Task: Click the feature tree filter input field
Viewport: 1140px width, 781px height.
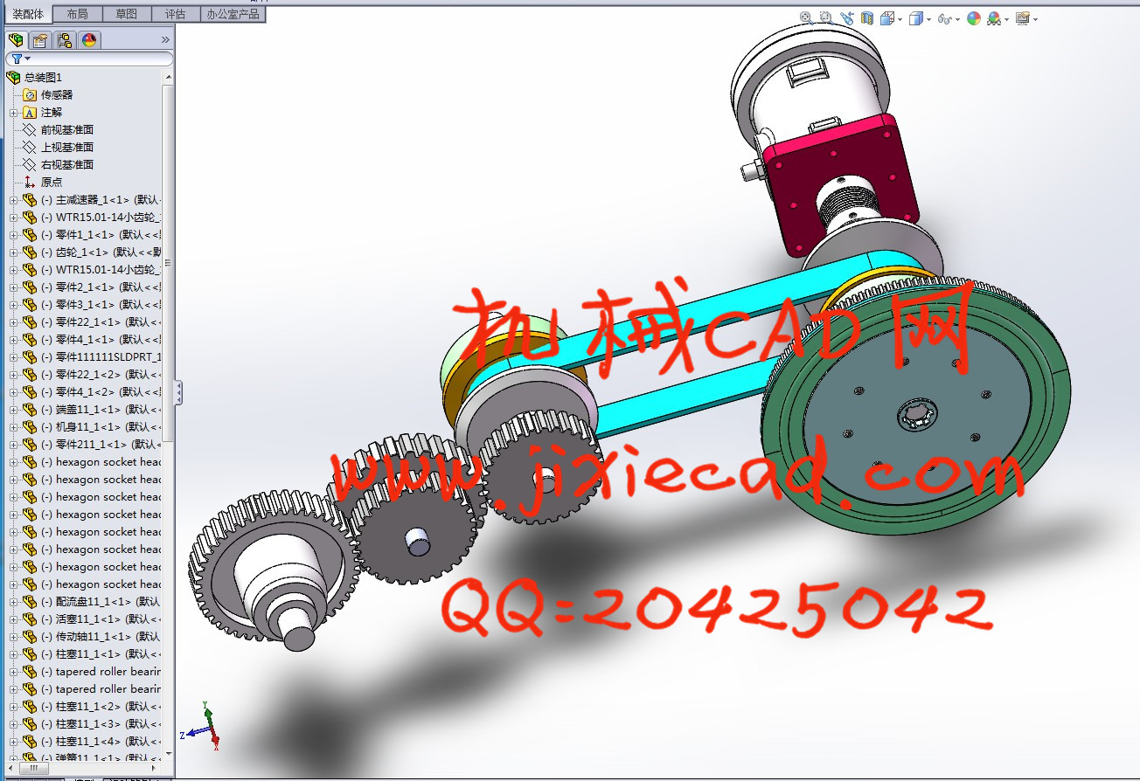Action: [96, 59]
